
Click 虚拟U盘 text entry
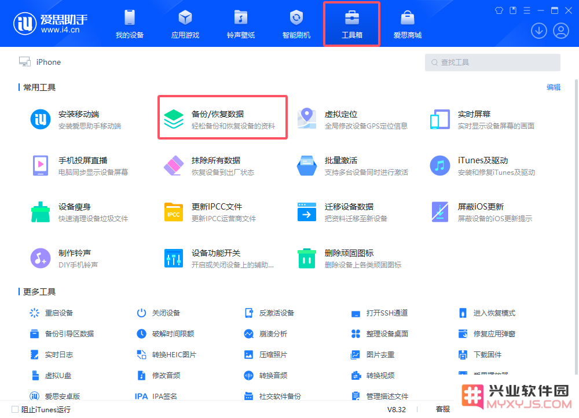coord(58,376)
